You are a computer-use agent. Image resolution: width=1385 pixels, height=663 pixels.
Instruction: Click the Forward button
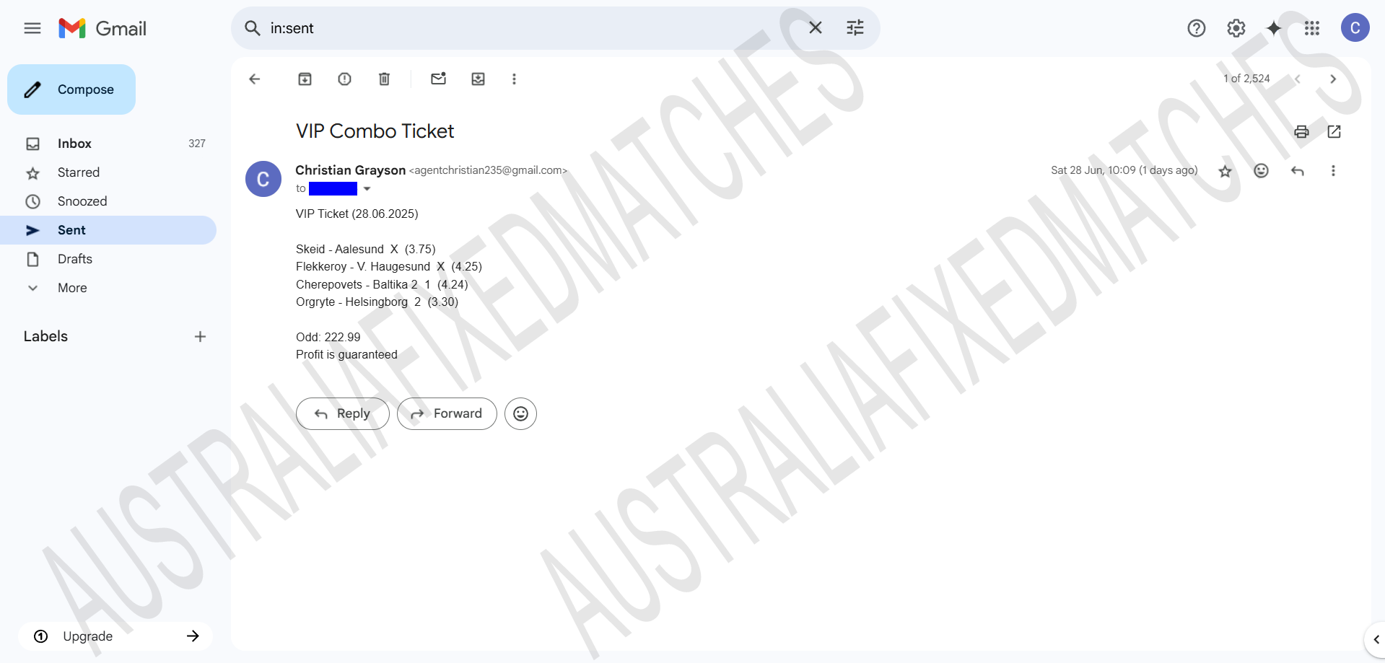447,413
